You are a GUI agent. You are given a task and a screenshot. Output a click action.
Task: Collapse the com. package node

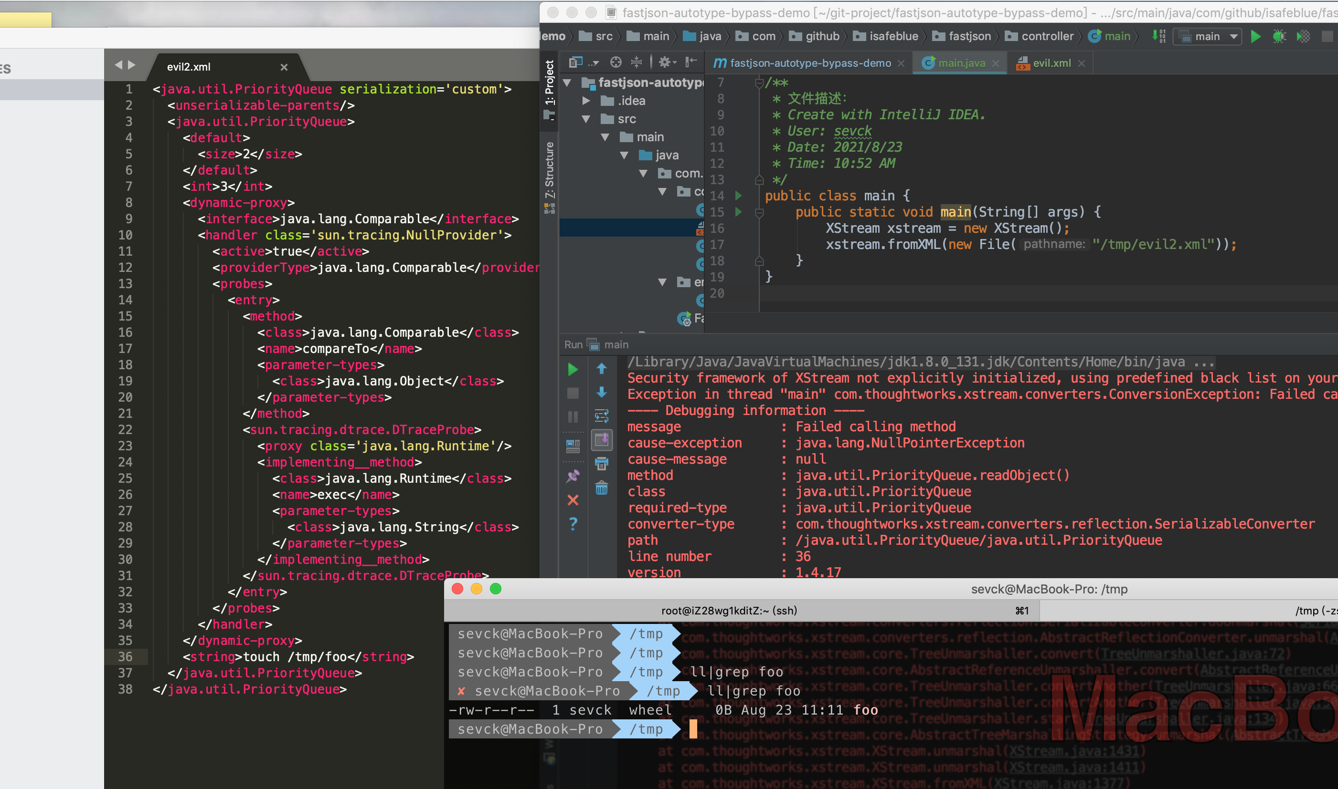pos(643,173)
